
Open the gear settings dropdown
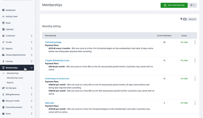click(x=192, y=5)
